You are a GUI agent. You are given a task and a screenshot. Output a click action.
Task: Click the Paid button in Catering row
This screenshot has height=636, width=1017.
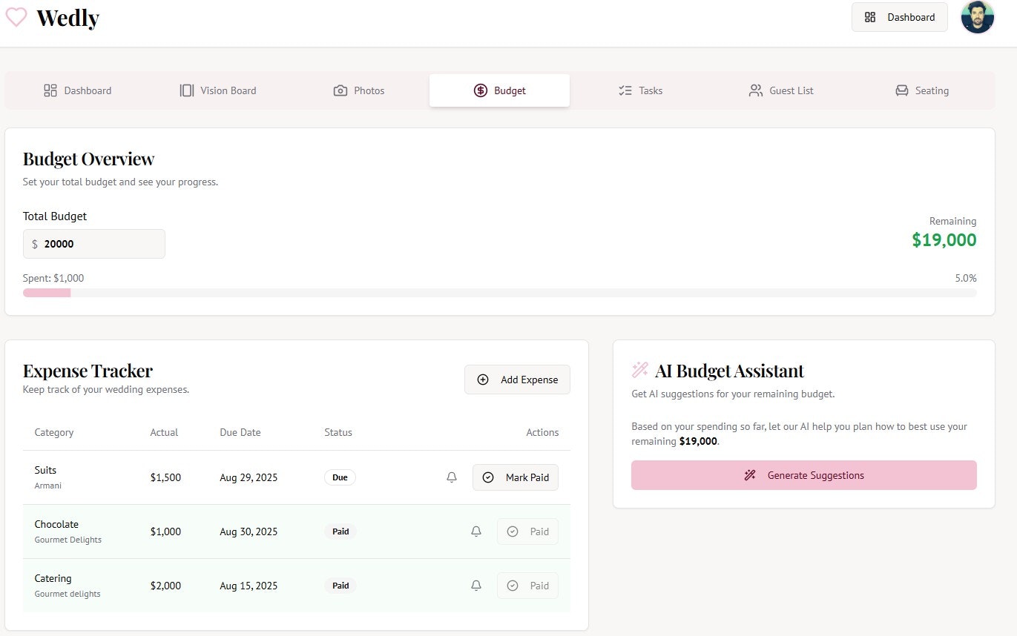tap(527, 586)
